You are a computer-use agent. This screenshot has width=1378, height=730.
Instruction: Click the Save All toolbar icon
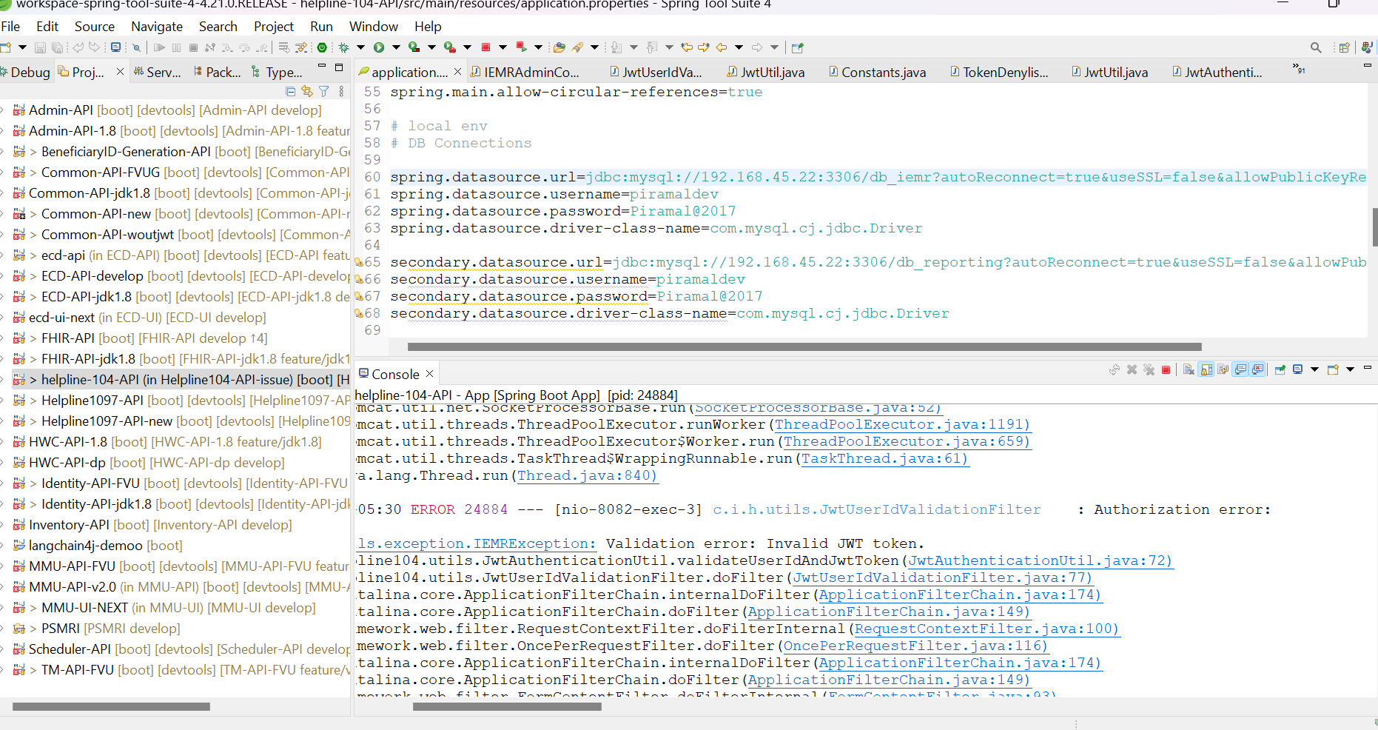(58, 47)
